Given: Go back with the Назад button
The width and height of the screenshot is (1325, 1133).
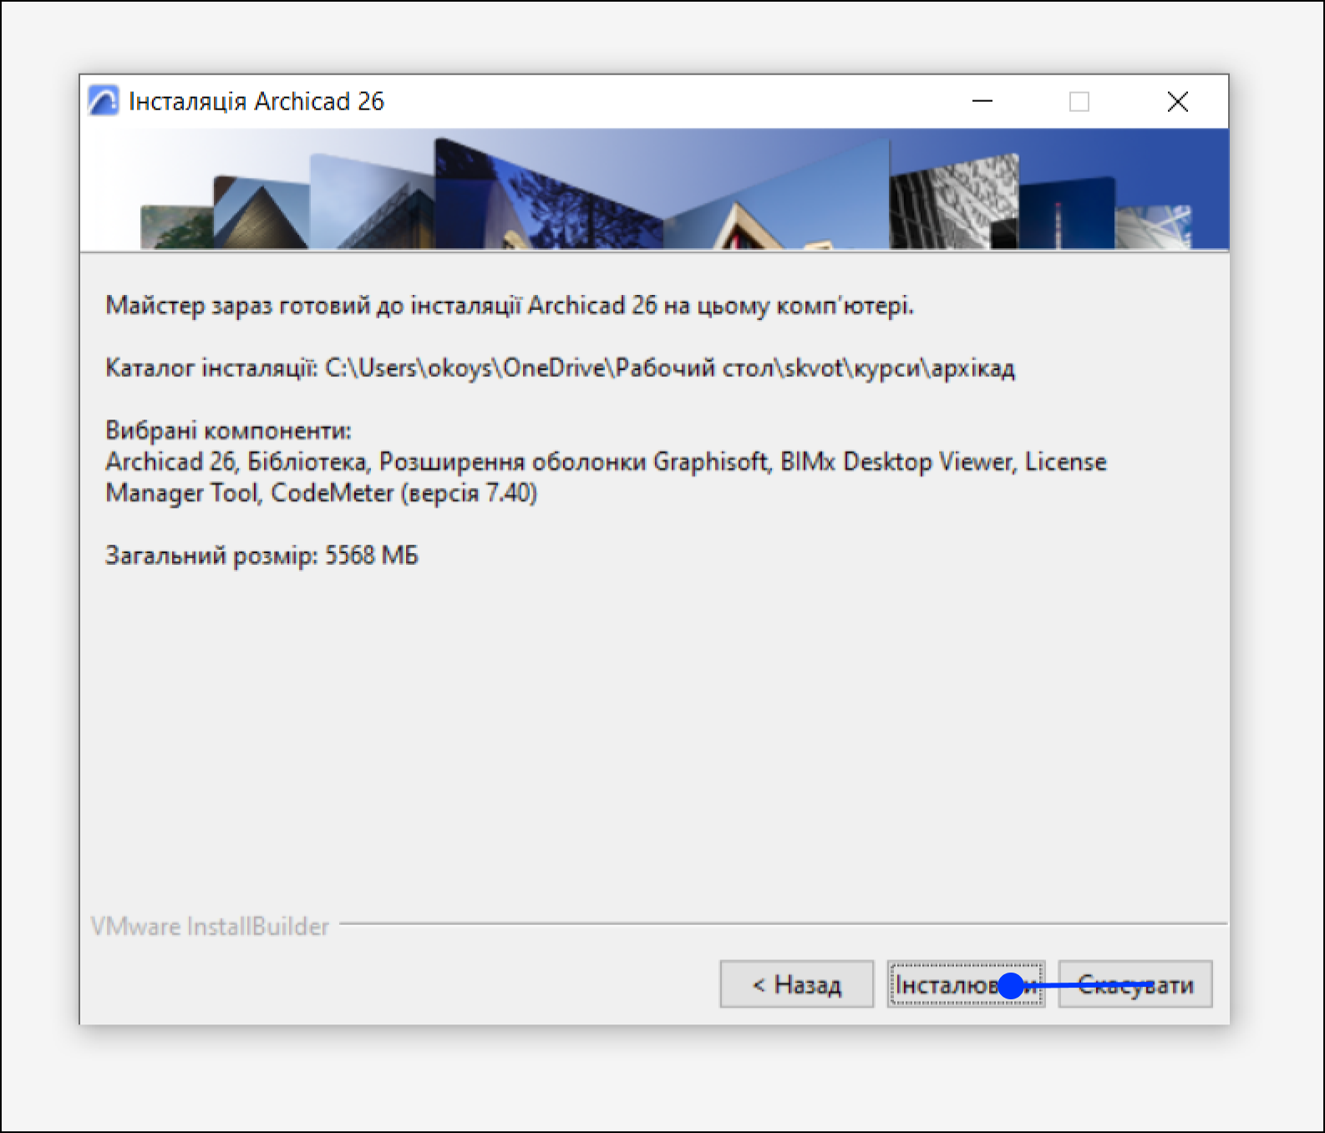Looking at the screenshot, I should pyautogui.click(x=797, y=984).
